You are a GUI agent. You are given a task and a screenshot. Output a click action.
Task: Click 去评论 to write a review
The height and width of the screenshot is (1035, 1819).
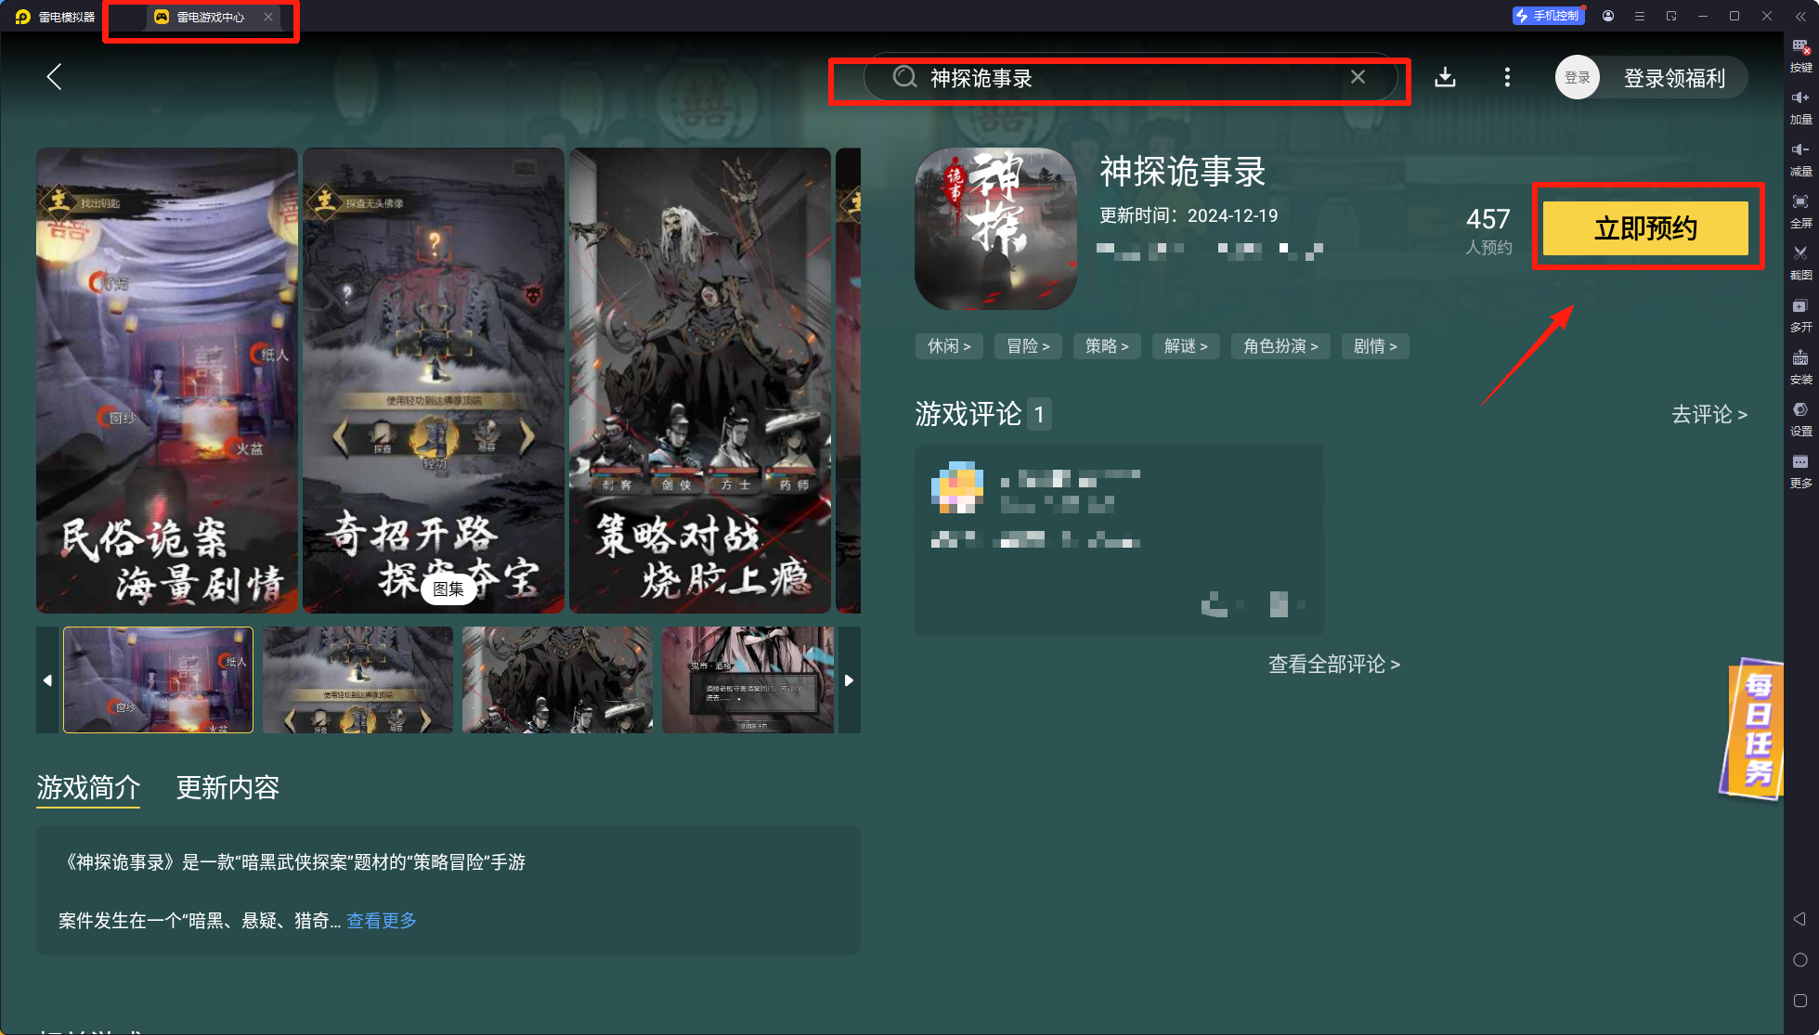point(1709,414)
